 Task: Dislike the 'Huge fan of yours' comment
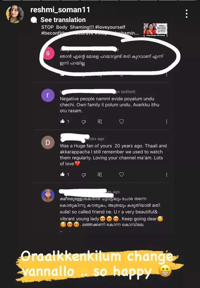click(x=84, y=175)
